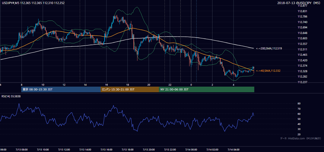This screenshot has height=152, width=324.
Task: Select the 40 SMA 112.332 label
Action: [x=268, y=71]
